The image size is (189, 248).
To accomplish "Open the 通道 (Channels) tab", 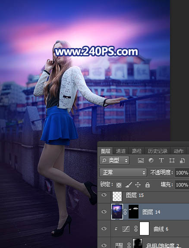I will point(120,151).
